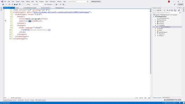Click the Save All icon
The image size is (185, 104).
pyautogui.click(x=17, y=5)
